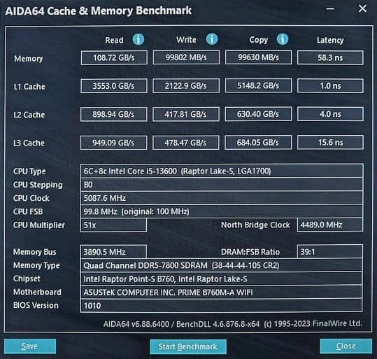The height and width of the screenshot is (359, 377).
Task: Click the window title AIDA64 Cache & Memory Benchmark
Action: point(99,10)
